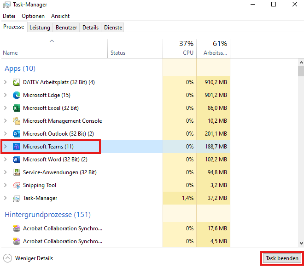Sort by the CPU column header
Image resolution: width=304 pixels, height=268 pixels.
click(x=180, y=48)
